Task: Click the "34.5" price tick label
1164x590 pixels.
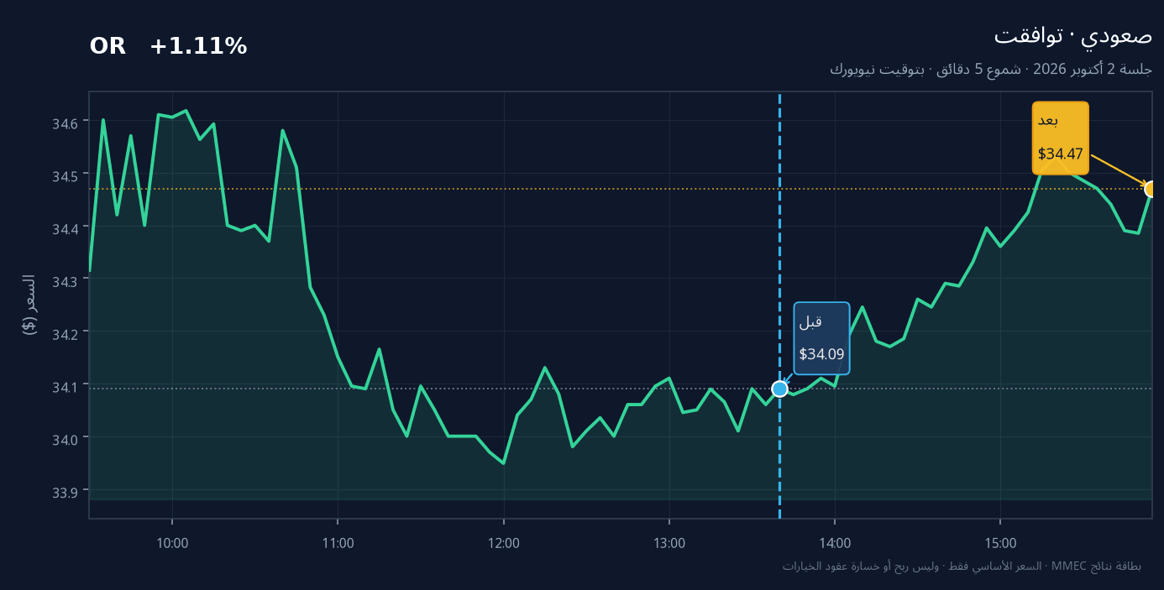Action: (x=65, y=175)
